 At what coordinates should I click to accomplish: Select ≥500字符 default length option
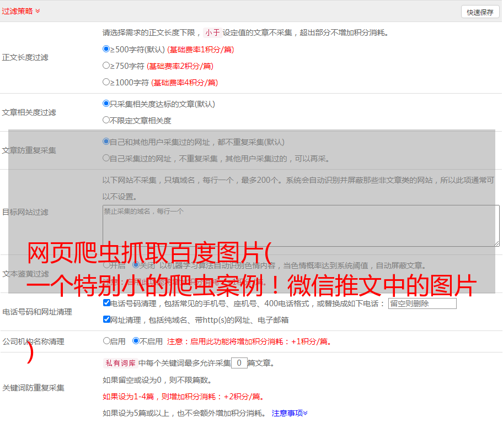pos(106,49)
